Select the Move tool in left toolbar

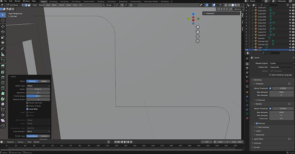click(3, 26)
